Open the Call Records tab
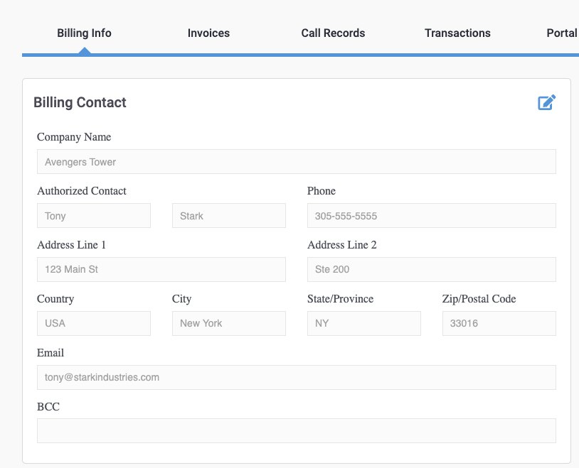Screen dimensions: 579x468 [333, 33]
